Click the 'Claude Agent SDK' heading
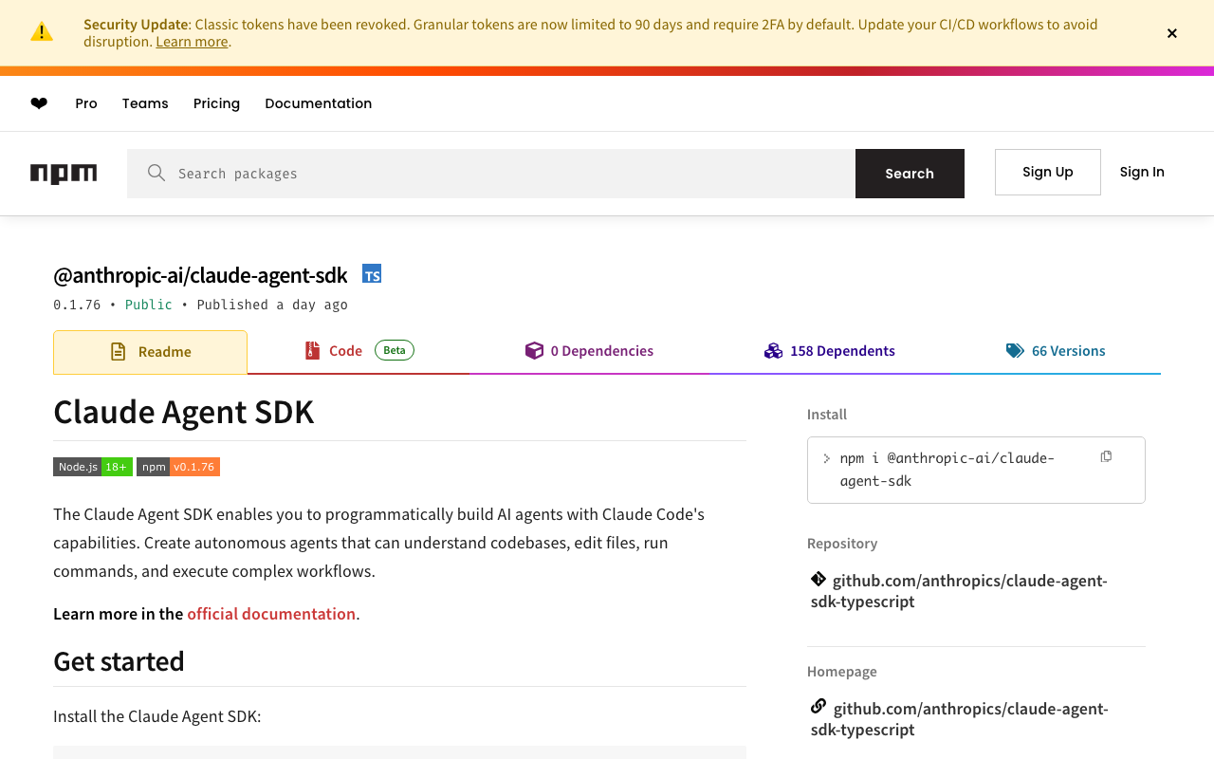The height and width of the screenshot is (759, 1214). coord(183,412)
